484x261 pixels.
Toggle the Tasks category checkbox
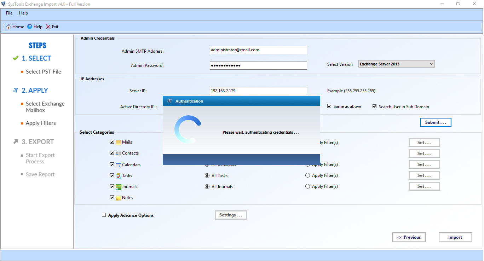point(112,175)
